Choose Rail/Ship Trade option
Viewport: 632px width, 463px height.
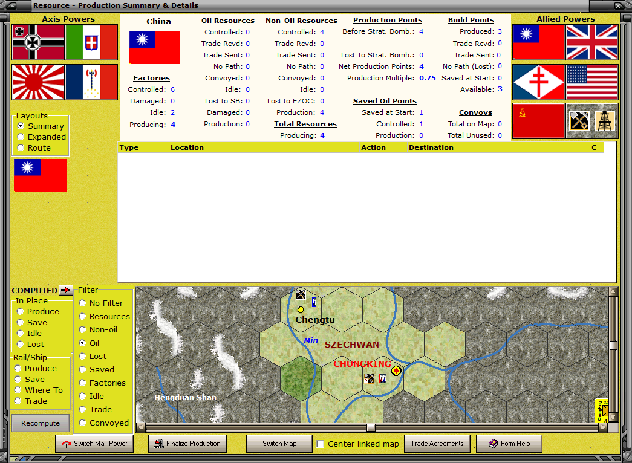pyautogui.click(x=31, y=401)
